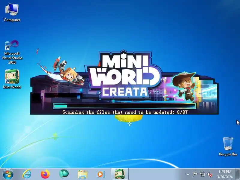Launch Internet Explorer from the taskbar

pyautogui.click(x=27, y=174)
